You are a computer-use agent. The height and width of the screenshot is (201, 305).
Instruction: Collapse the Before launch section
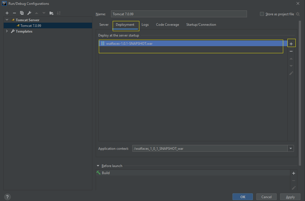(98, 166)
